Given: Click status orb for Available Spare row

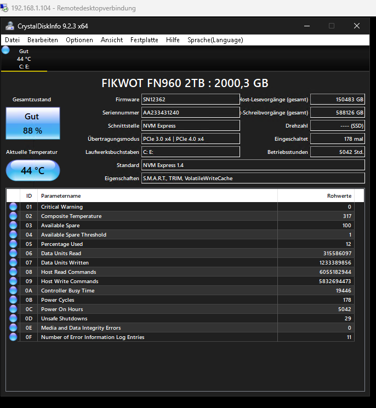Looking at the screenshot, I should pyautogui.click(x=13, y=225).
